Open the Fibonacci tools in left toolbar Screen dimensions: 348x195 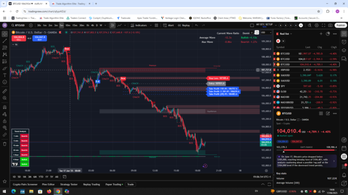[5, 48]
